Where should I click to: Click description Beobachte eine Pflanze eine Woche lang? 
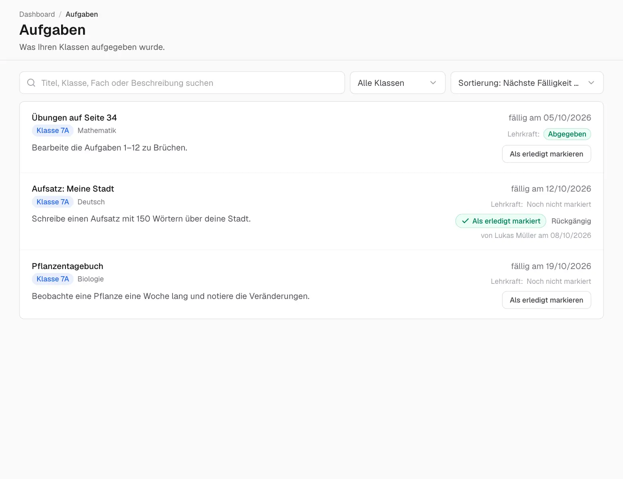171,296
